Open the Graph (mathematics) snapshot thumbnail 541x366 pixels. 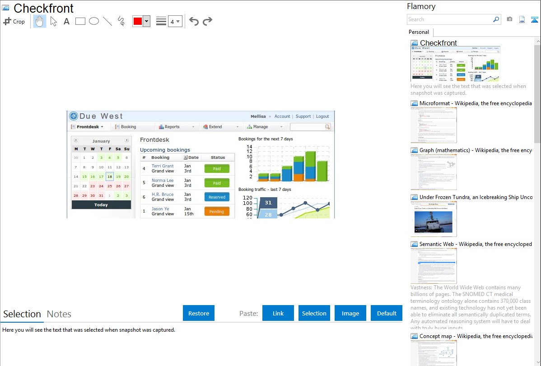(434, 172)
